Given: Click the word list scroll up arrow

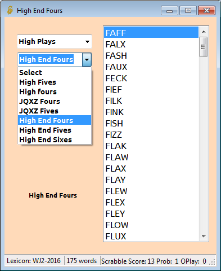Looking at the screenshot, I should [x=204, y=32].
